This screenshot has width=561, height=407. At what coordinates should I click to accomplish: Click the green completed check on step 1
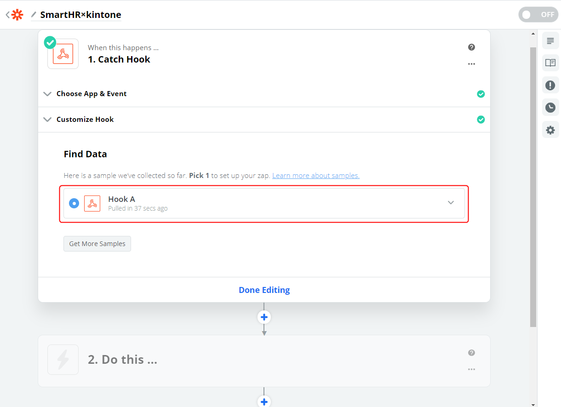(x=50, y=42)
